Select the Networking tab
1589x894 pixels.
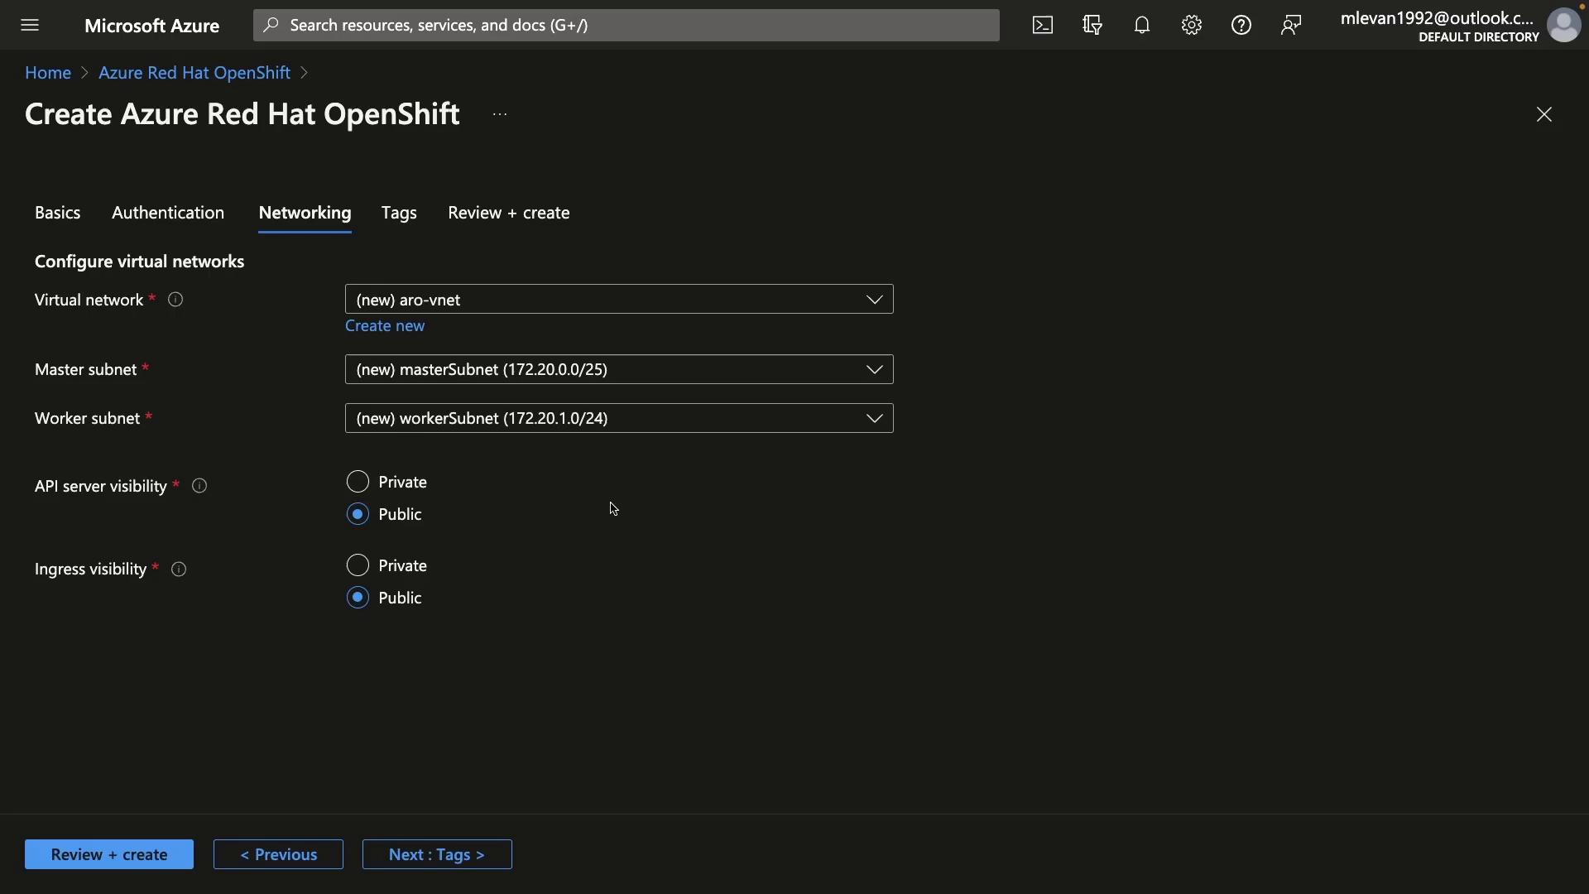coord(305,213)
